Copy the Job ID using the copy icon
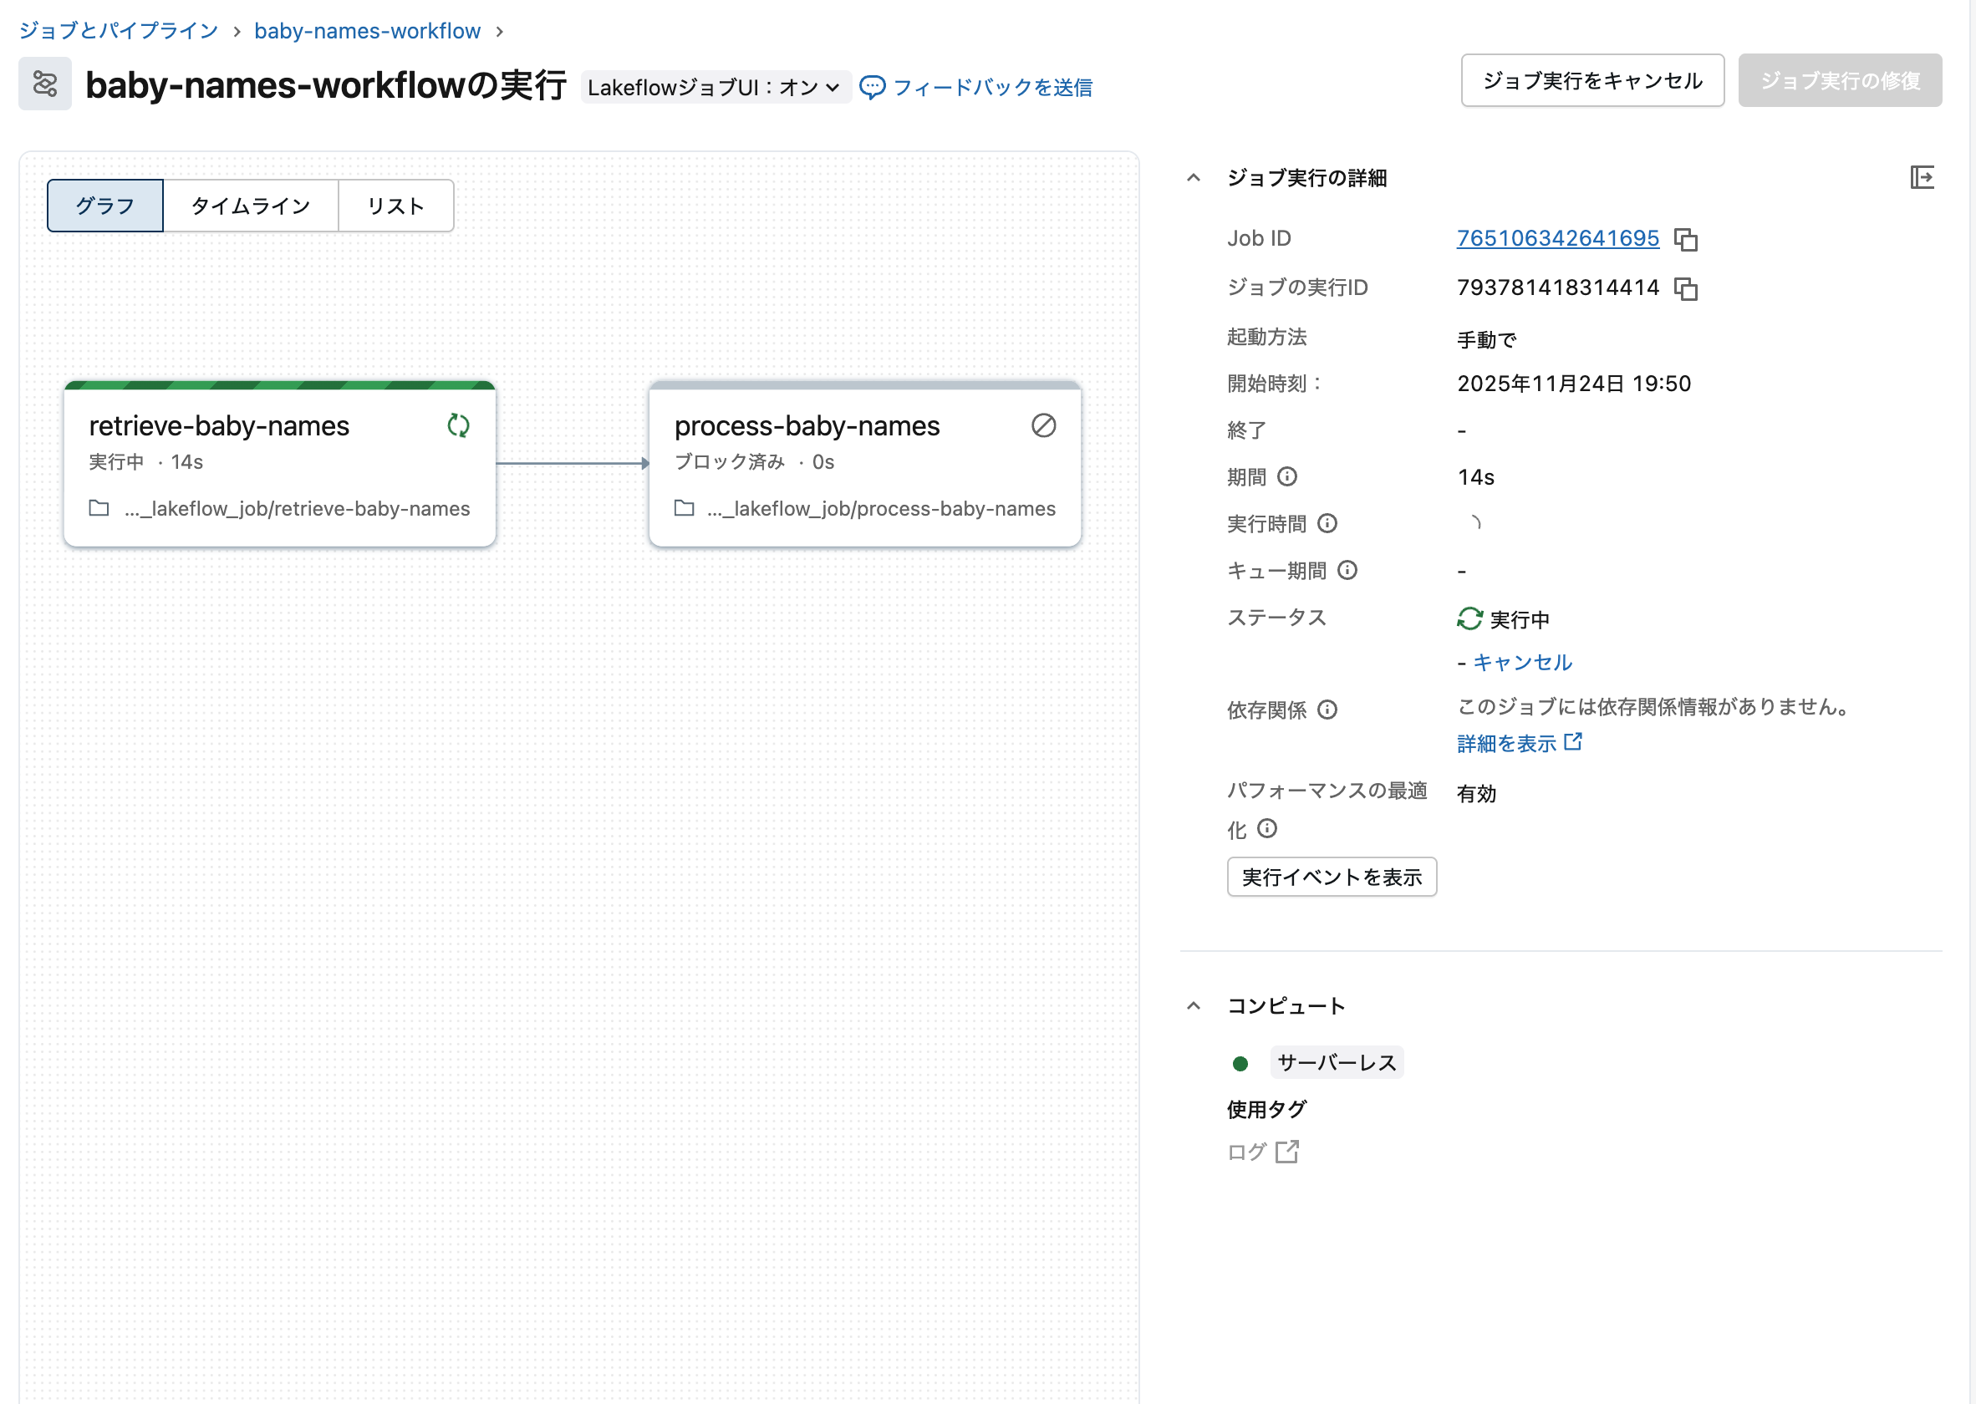The width and height of the screenshot is (1976, 1404). coord(1687,239)
